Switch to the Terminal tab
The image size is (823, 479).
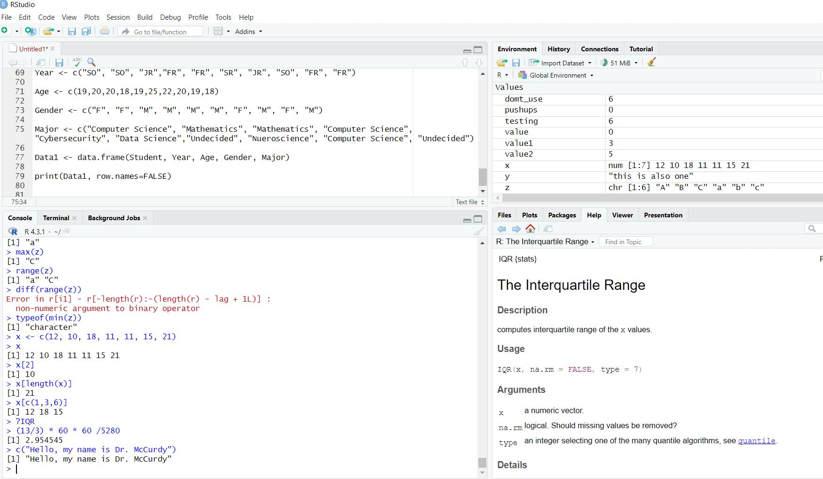pyautogui.click(x=56, y=218)
